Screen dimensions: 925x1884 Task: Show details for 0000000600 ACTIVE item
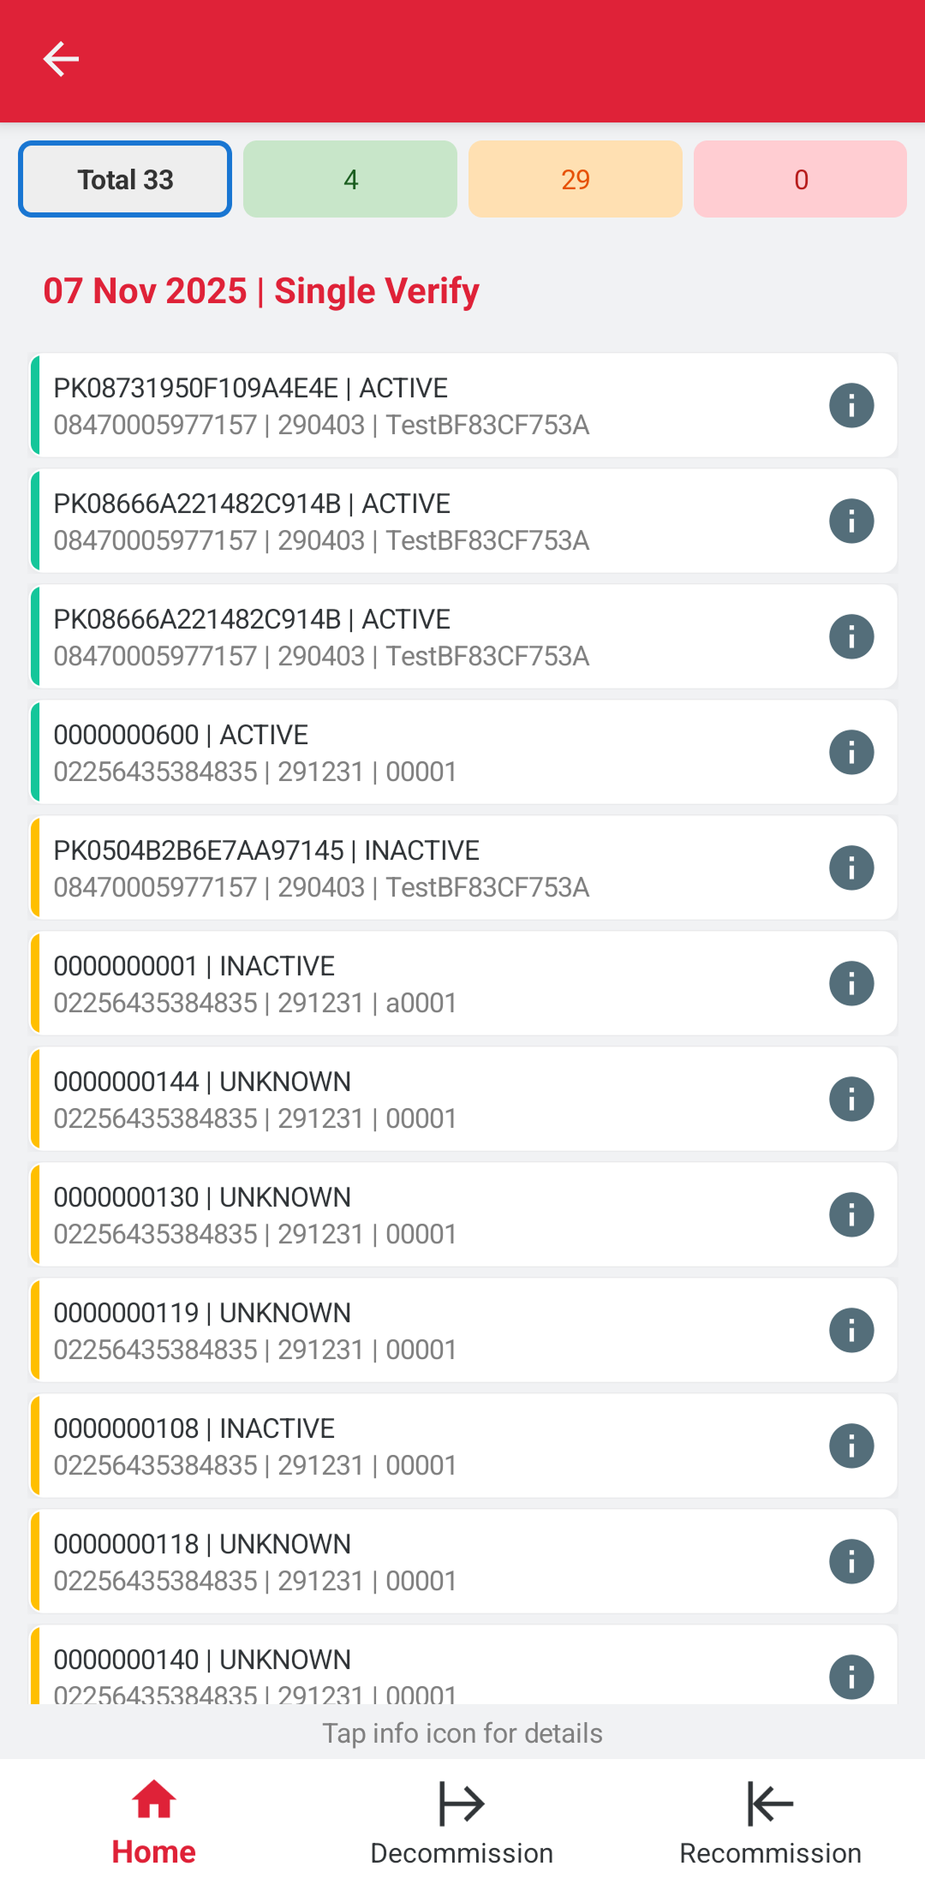click(851, 752)
